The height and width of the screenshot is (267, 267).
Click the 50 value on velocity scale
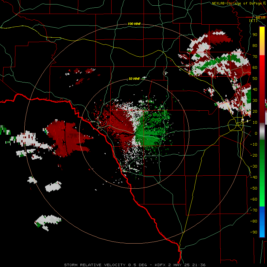[255, 79]
